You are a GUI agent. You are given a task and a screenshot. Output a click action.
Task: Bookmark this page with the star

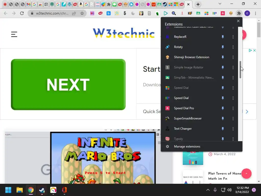click(82, 13)
